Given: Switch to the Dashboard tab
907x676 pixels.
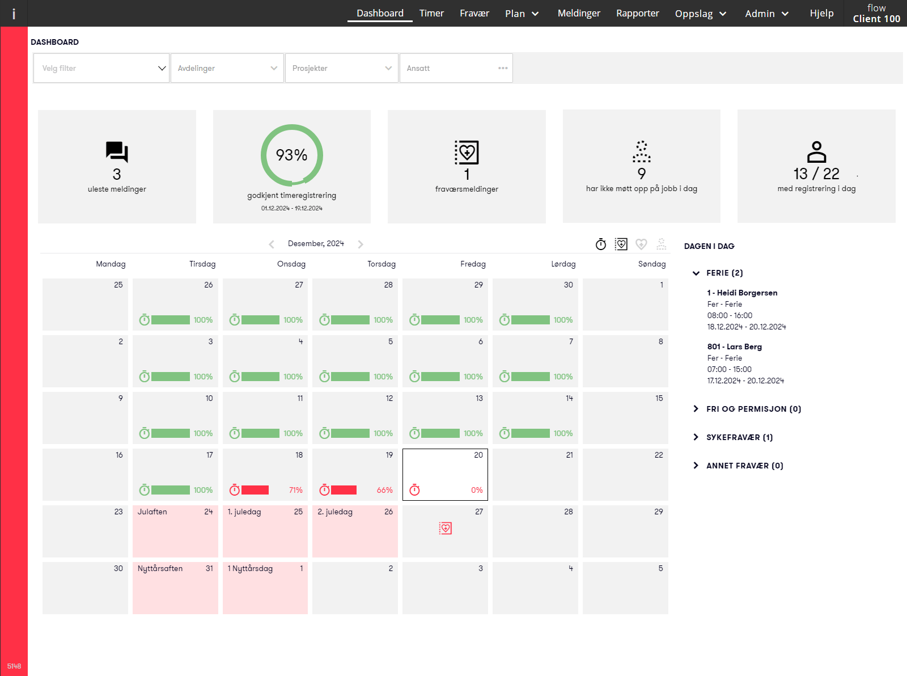Looking at the screenshot, I should click(380, 13).
